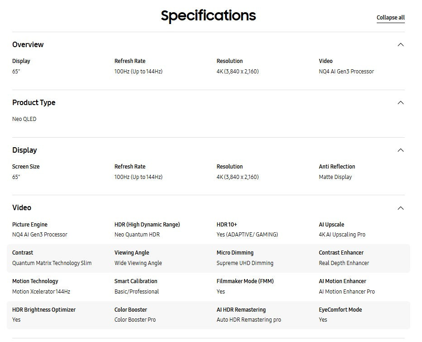This screenshot has height=342, width=422.
Task: Collapse the Overview section using its chevron
Action: (x=400, y=44)
